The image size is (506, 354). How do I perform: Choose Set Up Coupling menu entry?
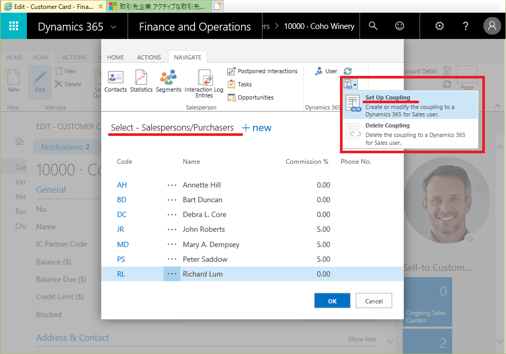(x=410, y=105)
